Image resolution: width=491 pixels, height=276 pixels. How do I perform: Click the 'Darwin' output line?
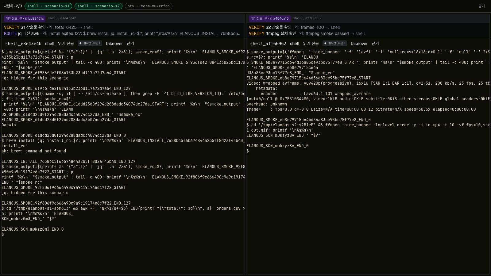(9, 125)
